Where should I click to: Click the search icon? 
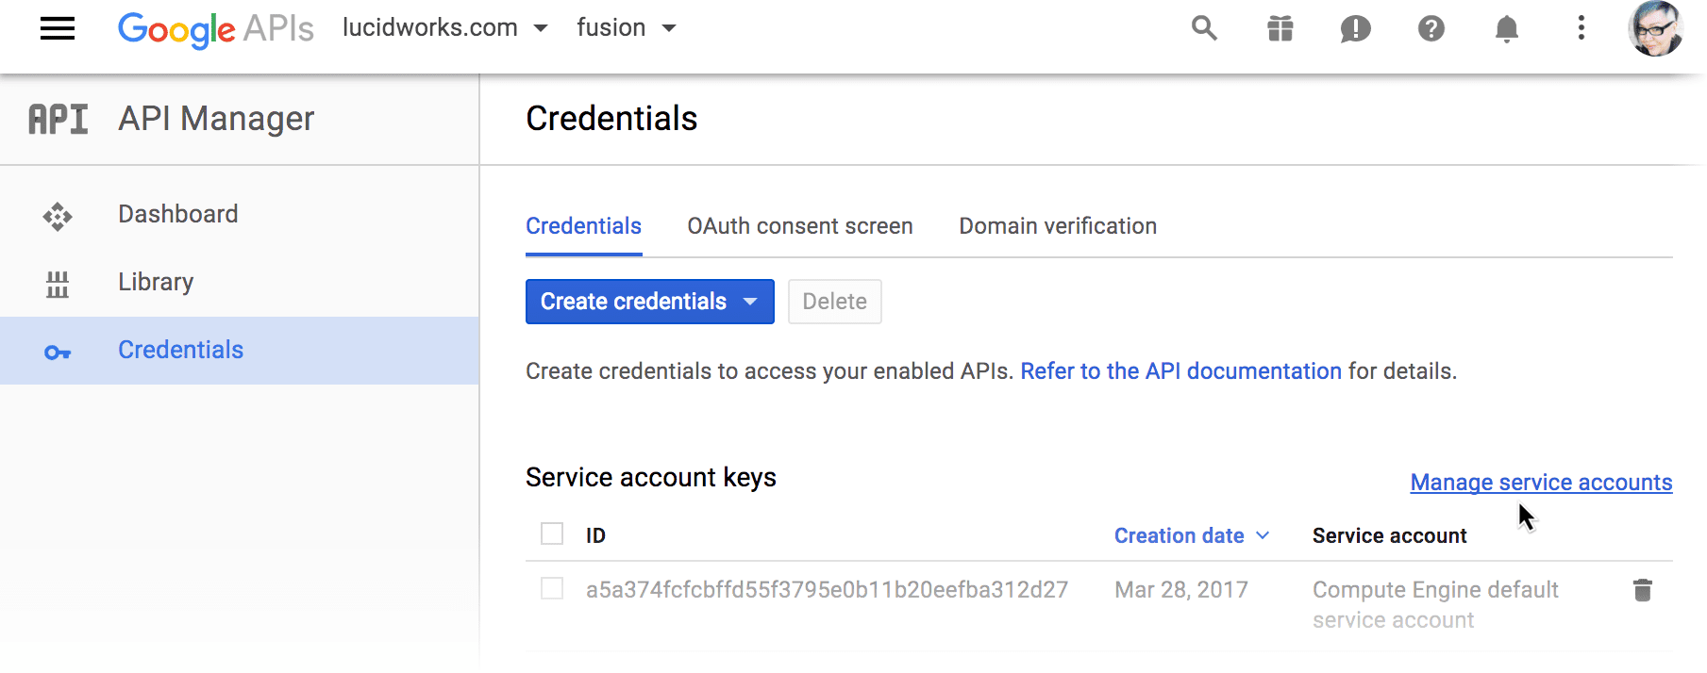[x=1204, y=28]
